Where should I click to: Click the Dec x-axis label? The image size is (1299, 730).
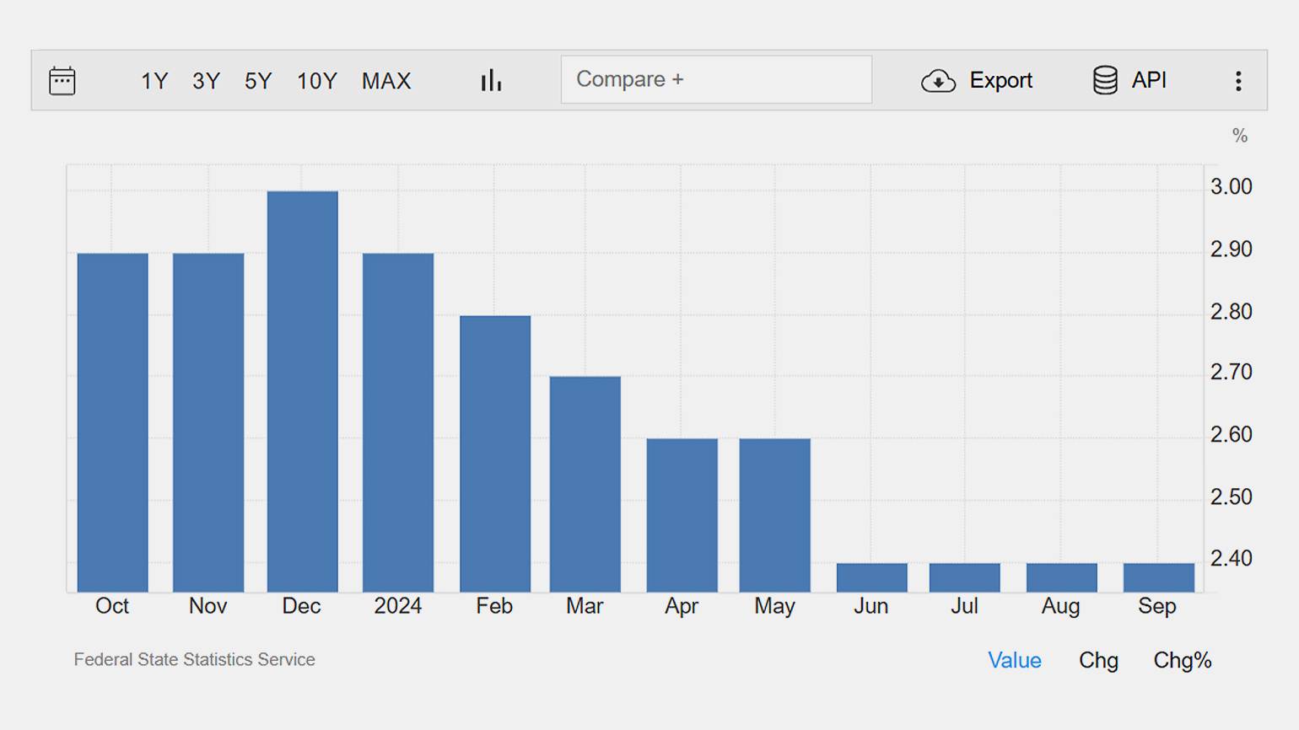pos(301,606)
